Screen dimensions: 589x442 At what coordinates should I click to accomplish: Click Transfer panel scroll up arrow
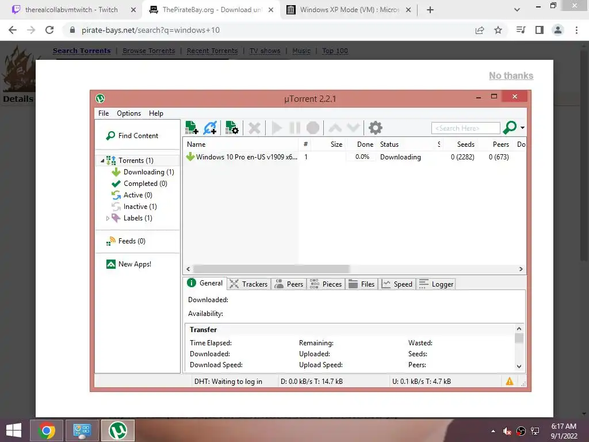click(519, 329)
